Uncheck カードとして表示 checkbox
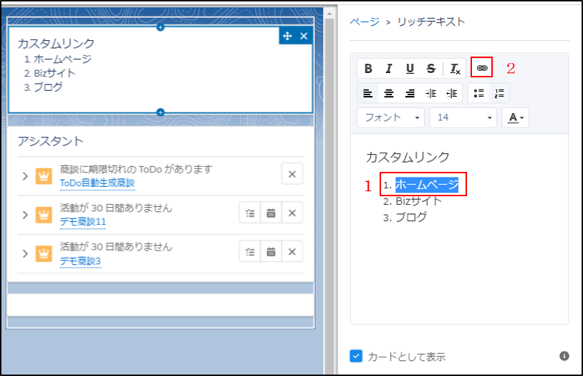The height and width of the screenshot is (376, 583). pyautogui.click(x=356, y=356)
